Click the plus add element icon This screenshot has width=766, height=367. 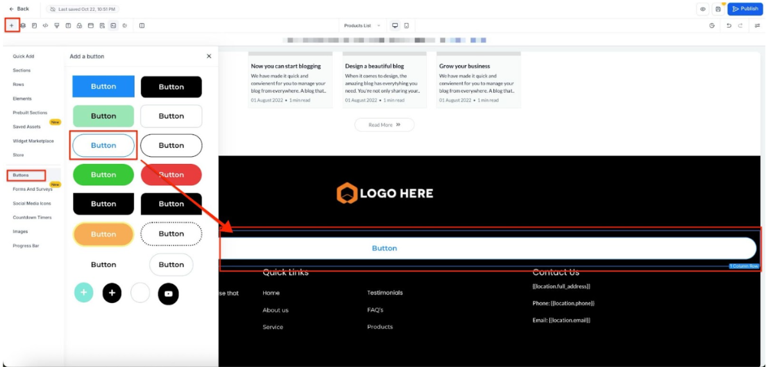pos(12,26)
